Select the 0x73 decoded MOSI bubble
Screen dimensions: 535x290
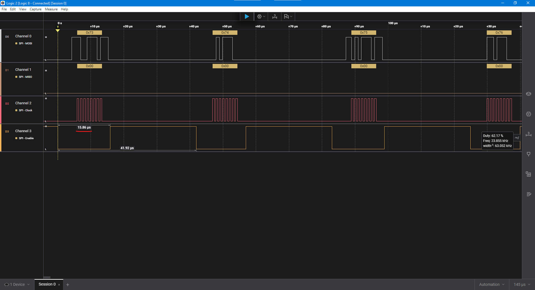click(89, 33)
